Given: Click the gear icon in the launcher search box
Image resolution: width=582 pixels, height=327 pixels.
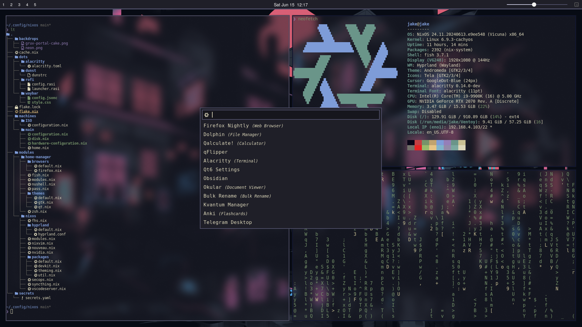Looking at the screenshot, I should click(x=207, y=115).
